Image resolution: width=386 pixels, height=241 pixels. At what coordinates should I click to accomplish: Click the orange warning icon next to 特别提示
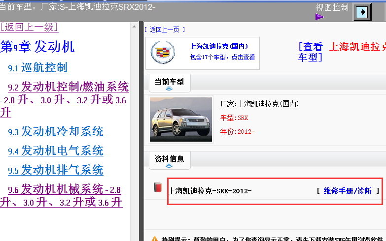point(155,239)
